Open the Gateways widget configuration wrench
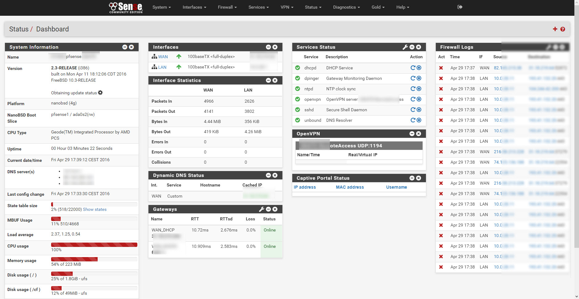Viewport: 579px width, 299px height. [261, 209]
